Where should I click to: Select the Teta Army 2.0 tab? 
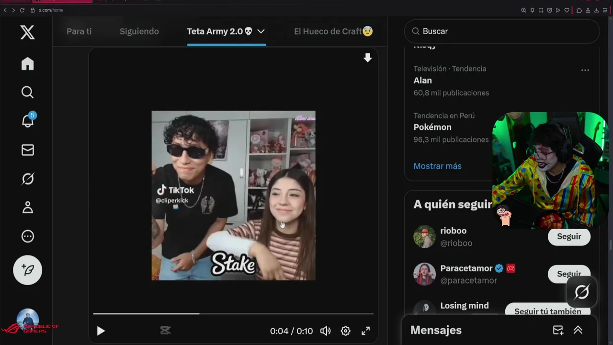(x=220, y=31)
